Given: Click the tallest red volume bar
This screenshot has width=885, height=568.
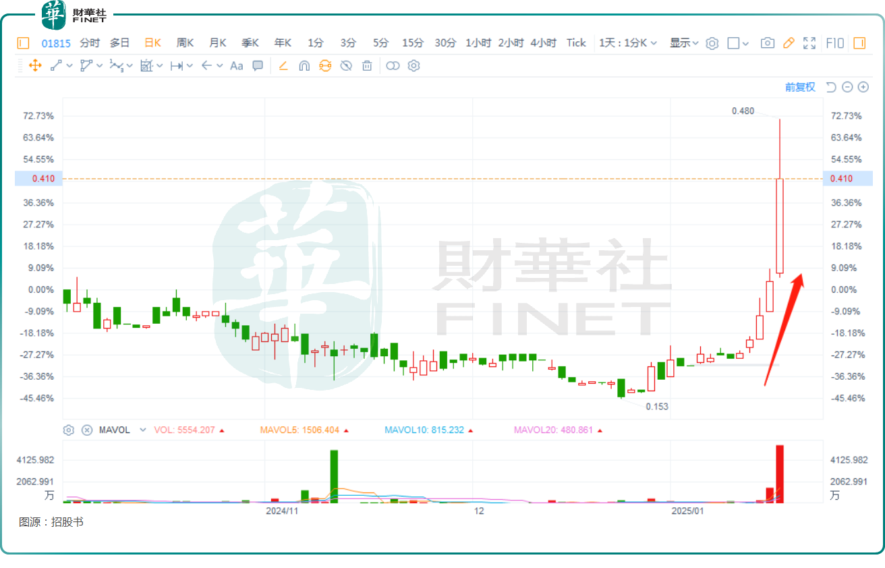Looking at the screenshot, I should (780, 474).
